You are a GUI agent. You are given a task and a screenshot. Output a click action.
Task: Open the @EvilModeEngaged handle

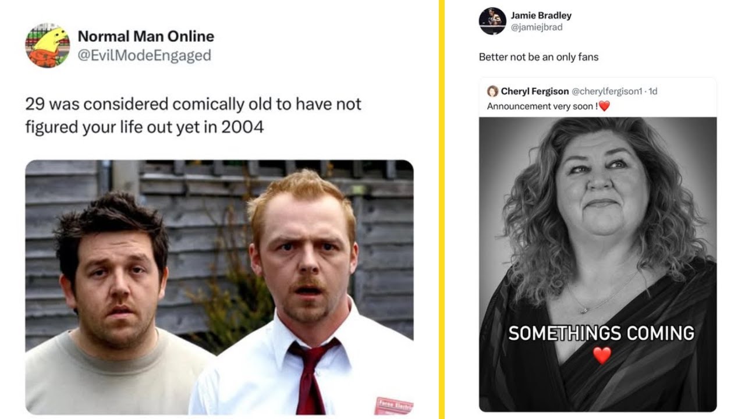(144, 56)
